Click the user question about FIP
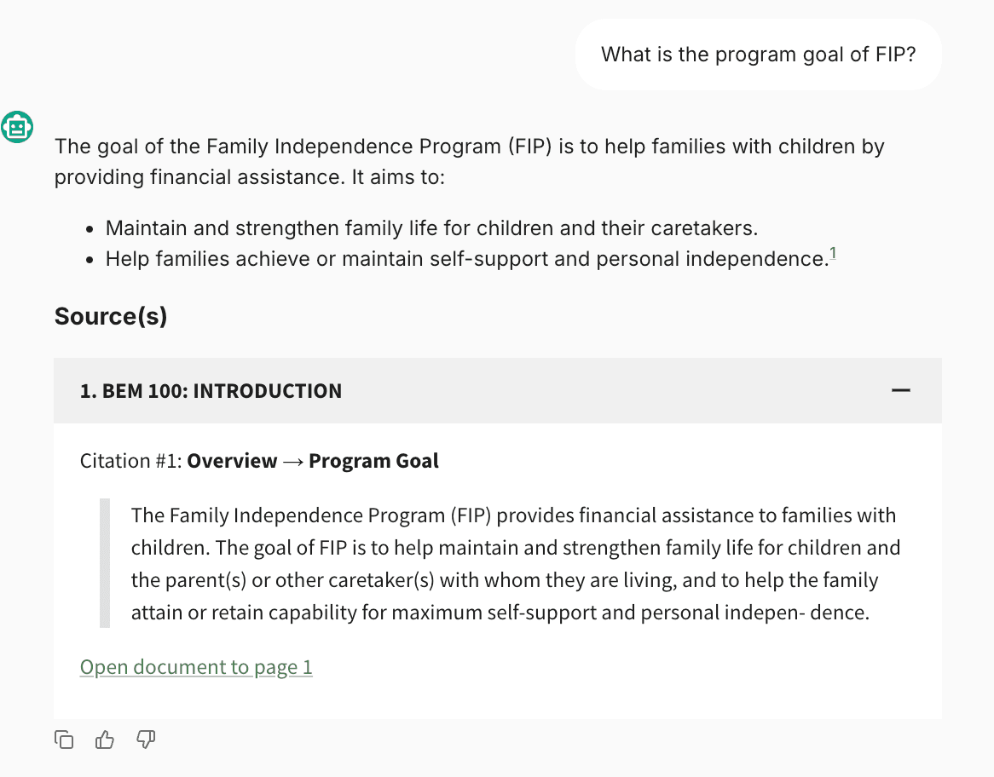994x777 pixels. (758, 55)
